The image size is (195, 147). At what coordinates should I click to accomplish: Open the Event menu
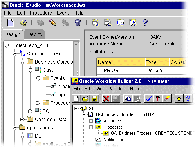[x=63, y=13]
